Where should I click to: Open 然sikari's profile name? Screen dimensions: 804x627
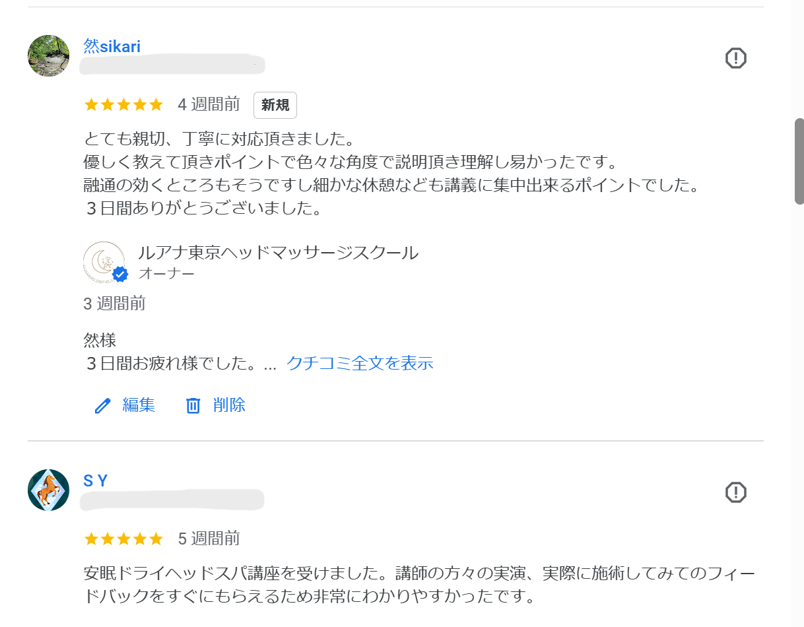point(111,46)
